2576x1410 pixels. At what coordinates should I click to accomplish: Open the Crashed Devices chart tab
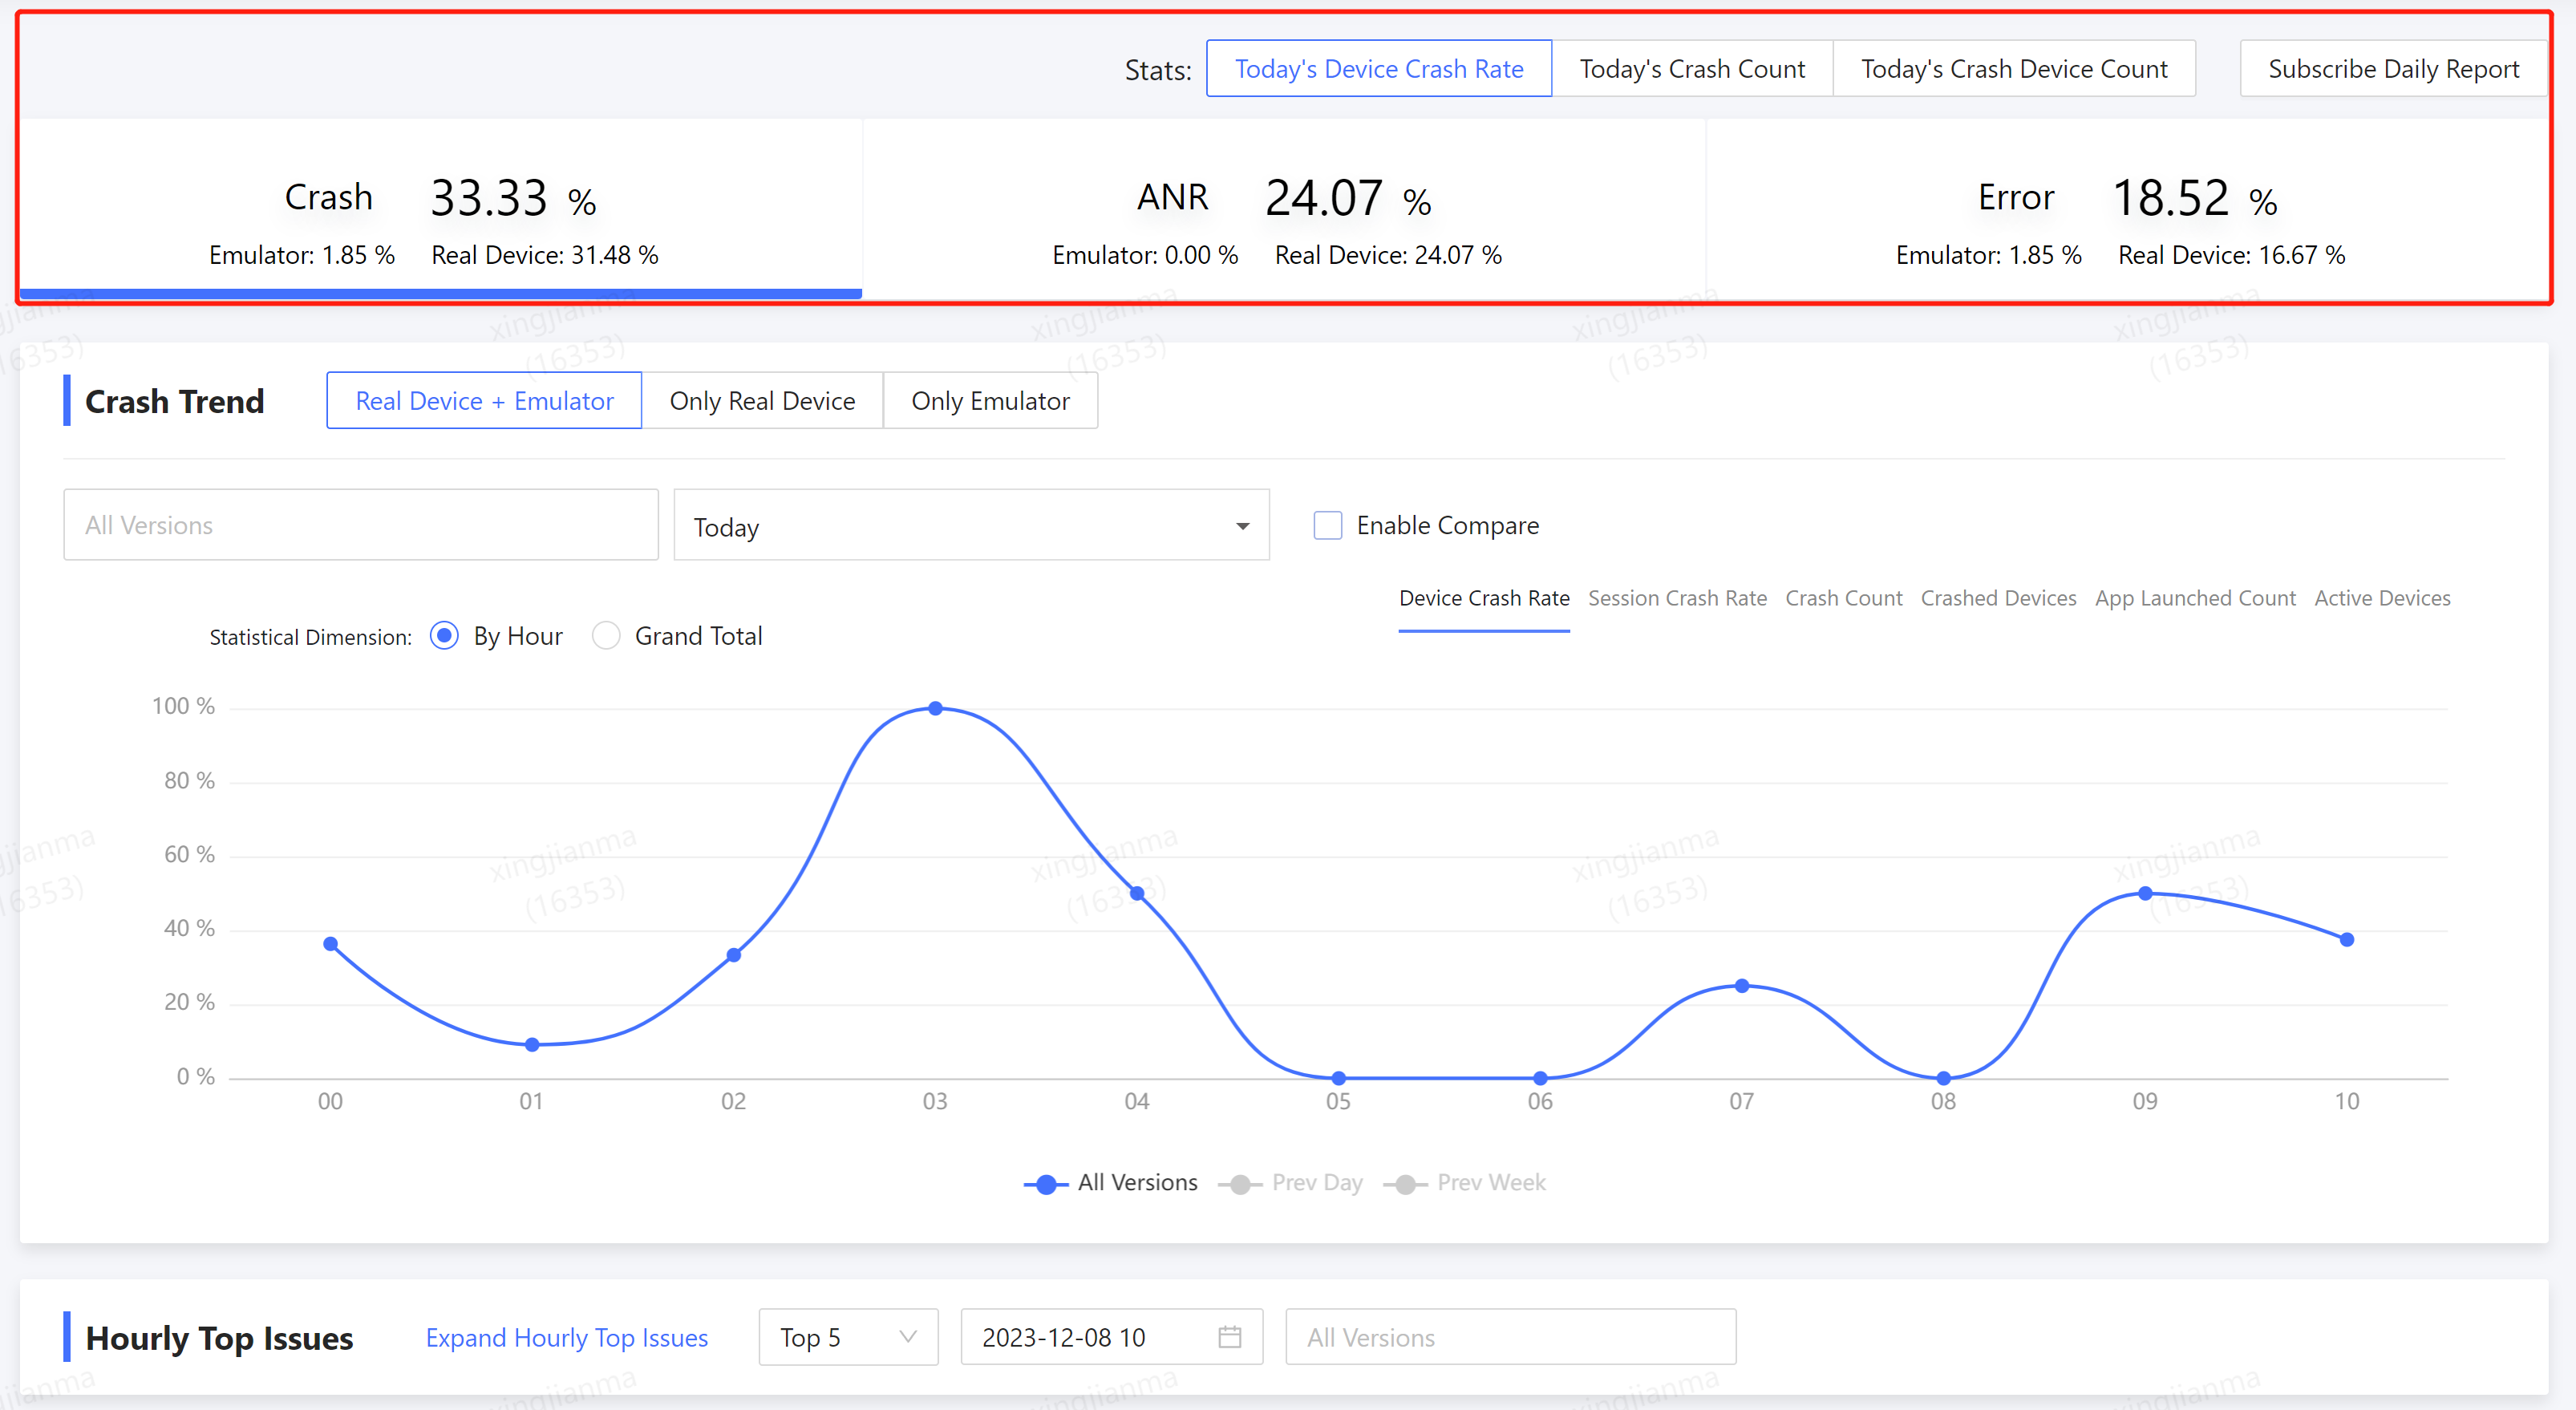point(1998,598)
